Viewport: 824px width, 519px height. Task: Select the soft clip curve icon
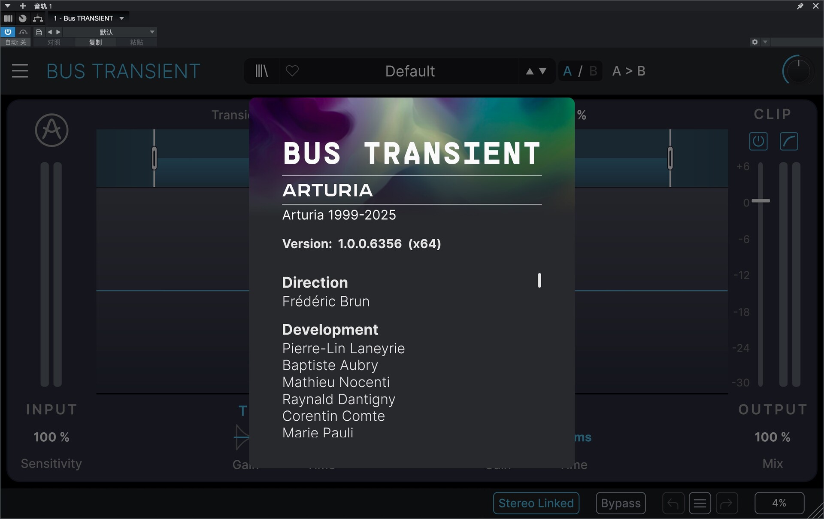pyautogui.click(x=789, y=141)
